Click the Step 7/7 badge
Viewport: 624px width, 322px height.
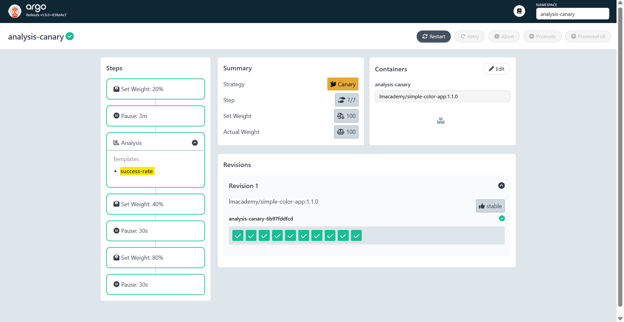(346, 100)
